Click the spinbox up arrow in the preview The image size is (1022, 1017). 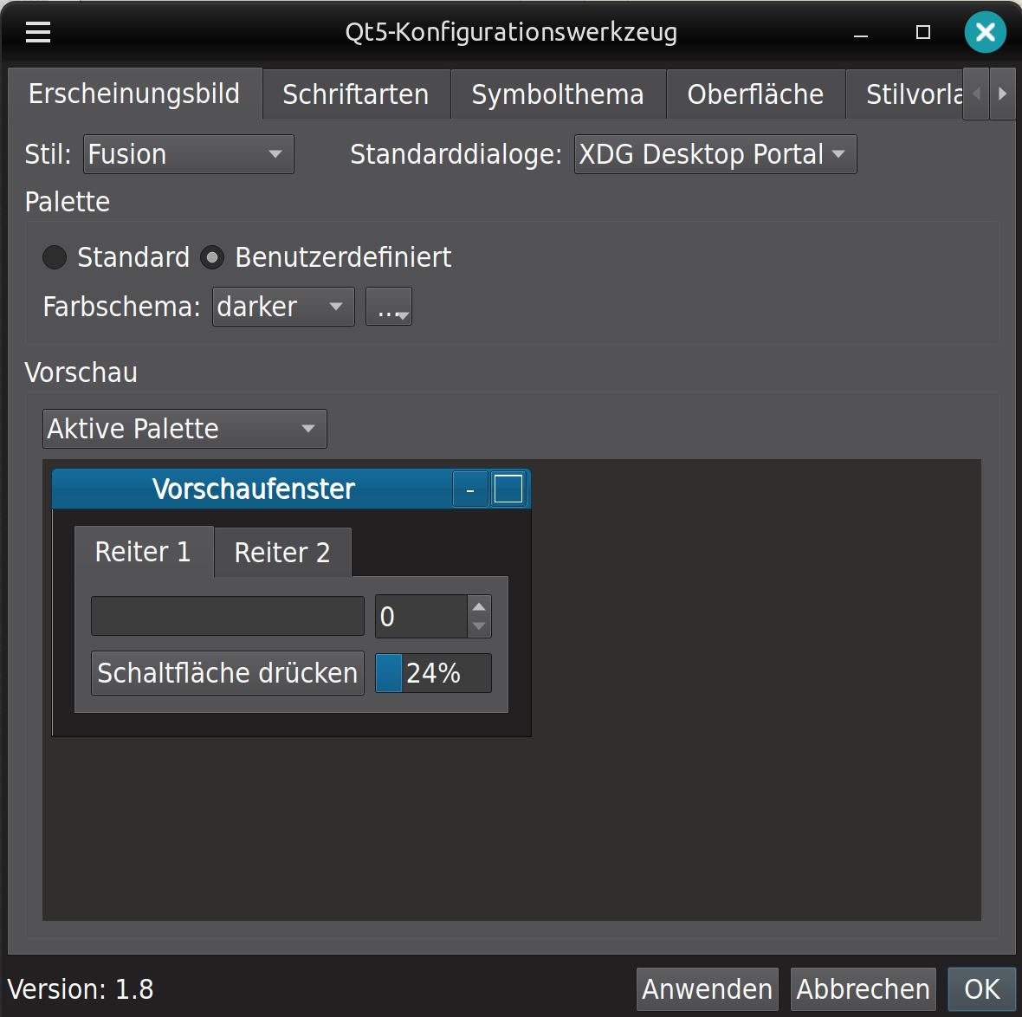478,605
